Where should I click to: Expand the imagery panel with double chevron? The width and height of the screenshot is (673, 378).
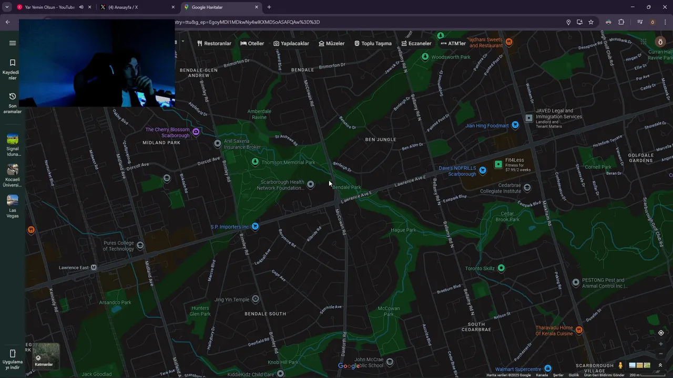(x=660, y=365)
